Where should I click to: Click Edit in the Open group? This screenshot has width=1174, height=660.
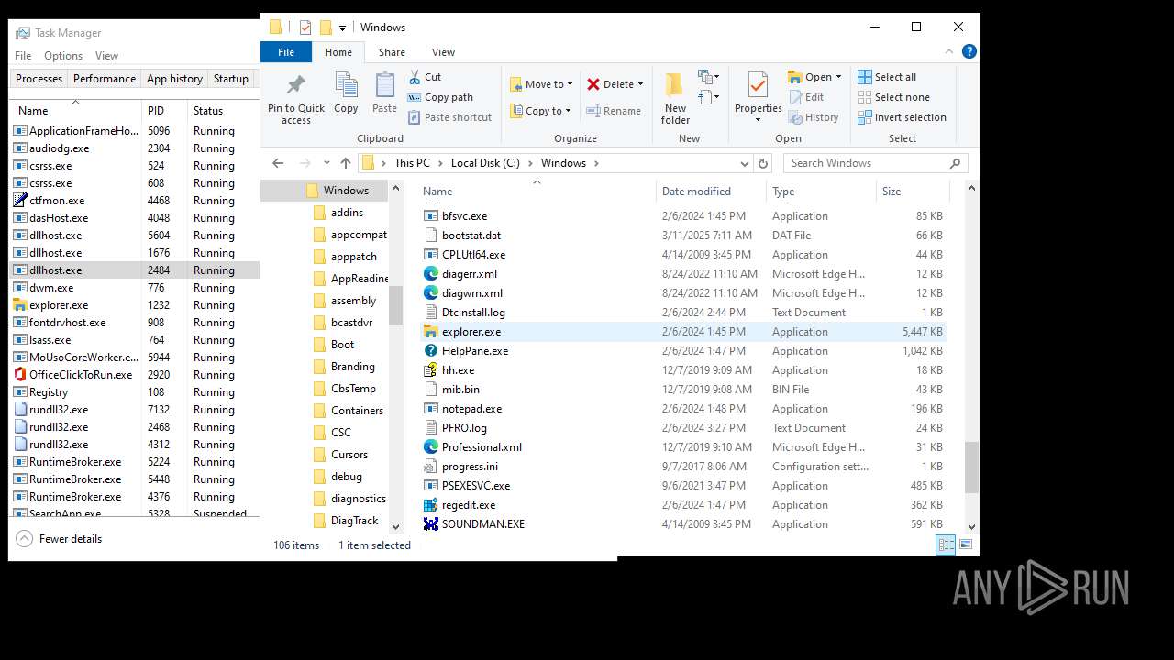pos(806,97)
